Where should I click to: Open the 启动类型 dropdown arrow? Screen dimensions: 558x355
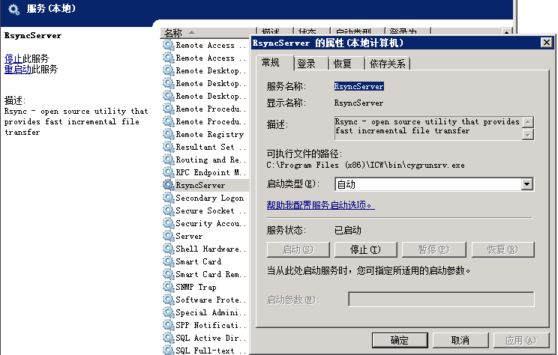[x=527, y=184]
